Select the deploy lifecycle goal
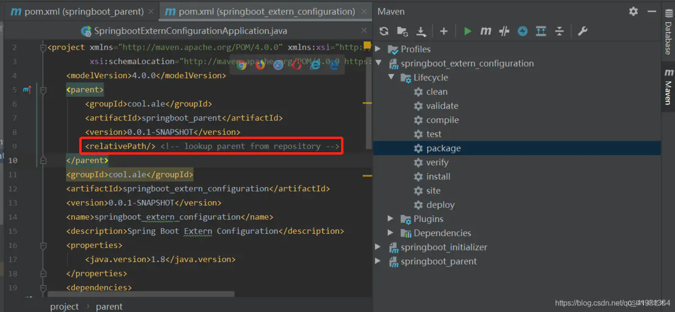675x312 pixels. point(440,205)
